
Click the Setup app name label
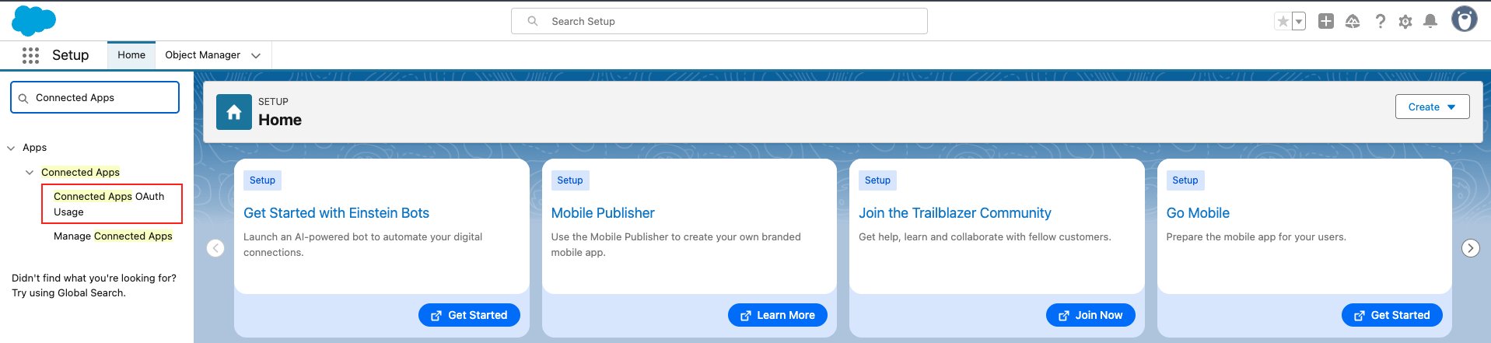pos(70,55)
